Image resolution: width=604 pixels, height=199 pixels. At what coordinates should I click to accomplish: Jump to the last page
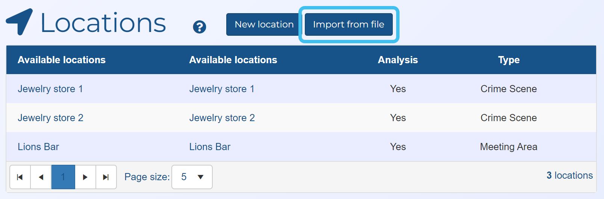(x=106, y=177)
